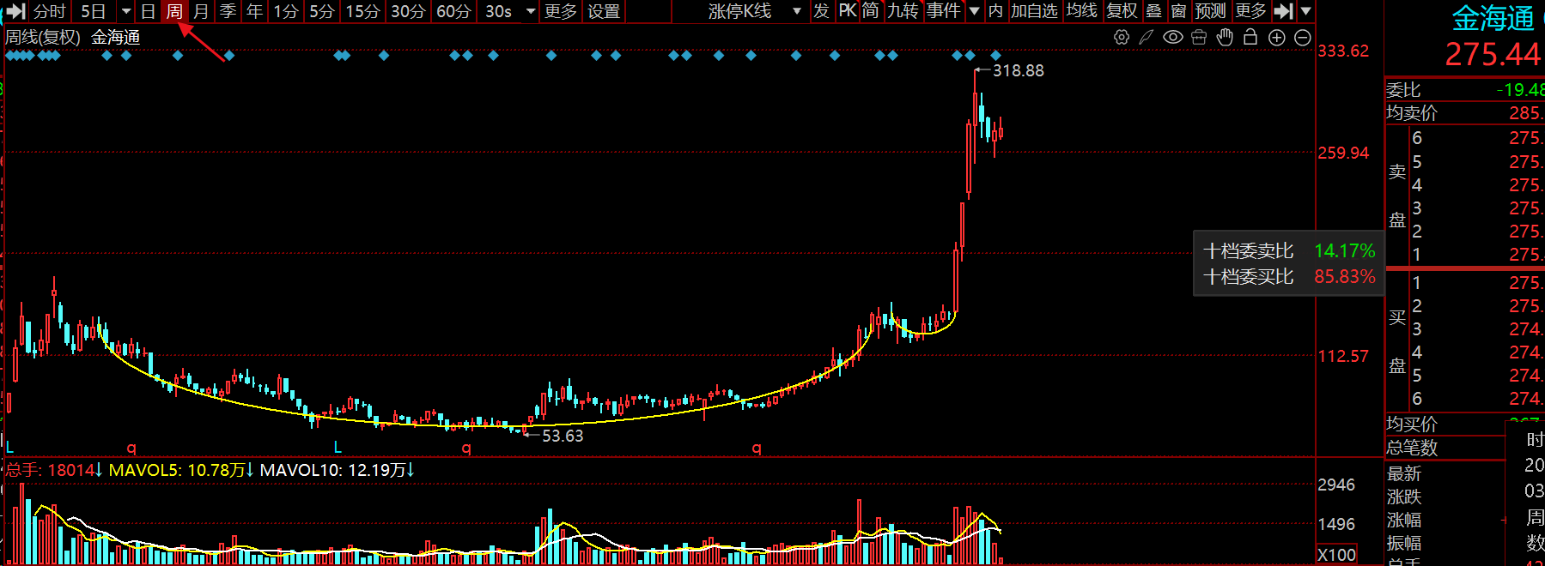The image size is (1545, 566).
Task: Switch to the 月 monthly period tab
Action: 201,11
